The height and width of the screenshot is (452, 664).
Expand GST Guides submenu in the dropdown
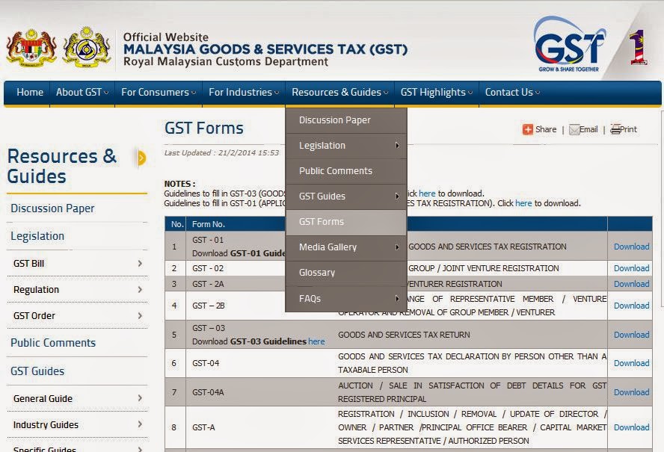tap(346, 196)
